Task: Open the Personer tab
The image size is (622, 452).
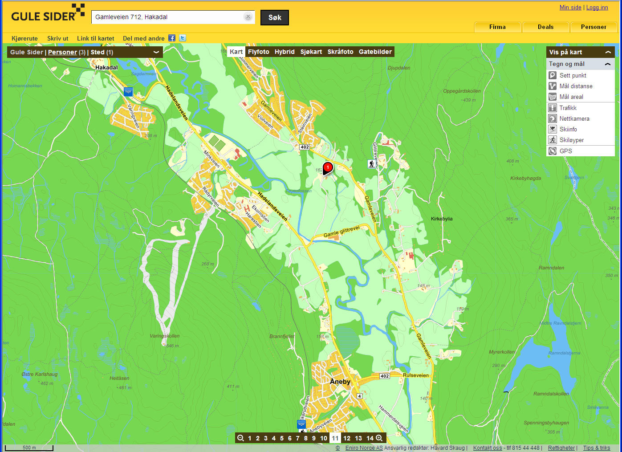Action: click(594, 27)
